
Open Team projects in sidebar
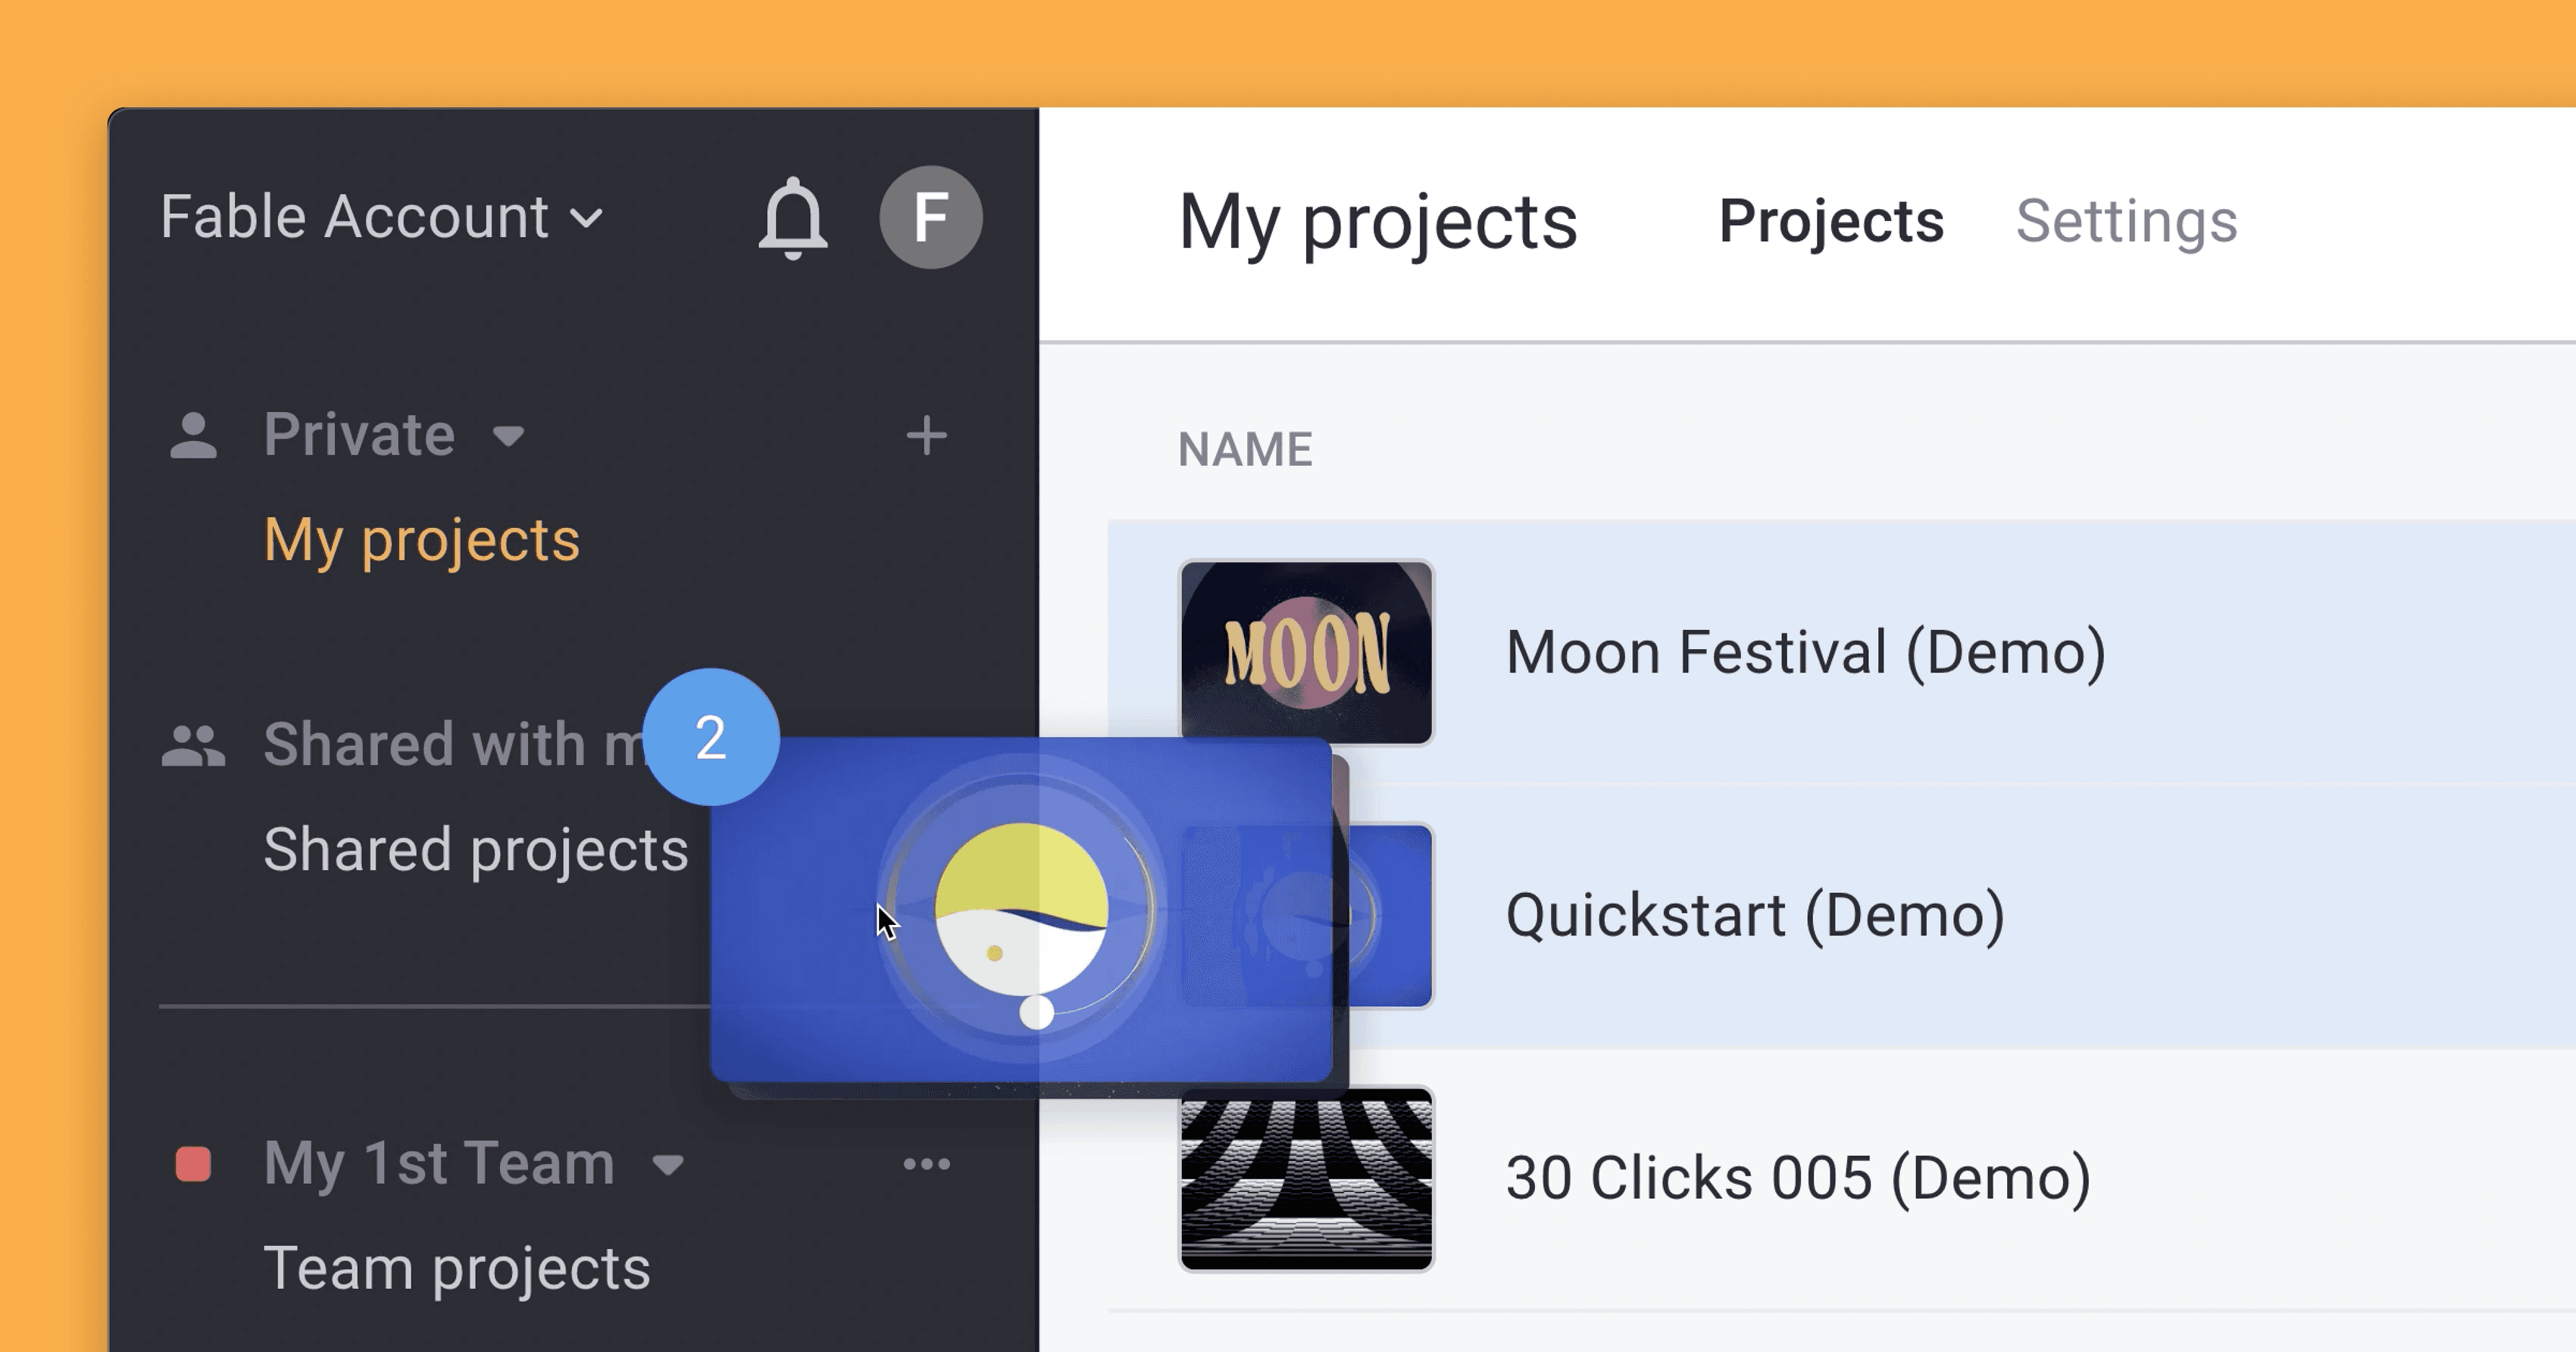coord(456,1268)
